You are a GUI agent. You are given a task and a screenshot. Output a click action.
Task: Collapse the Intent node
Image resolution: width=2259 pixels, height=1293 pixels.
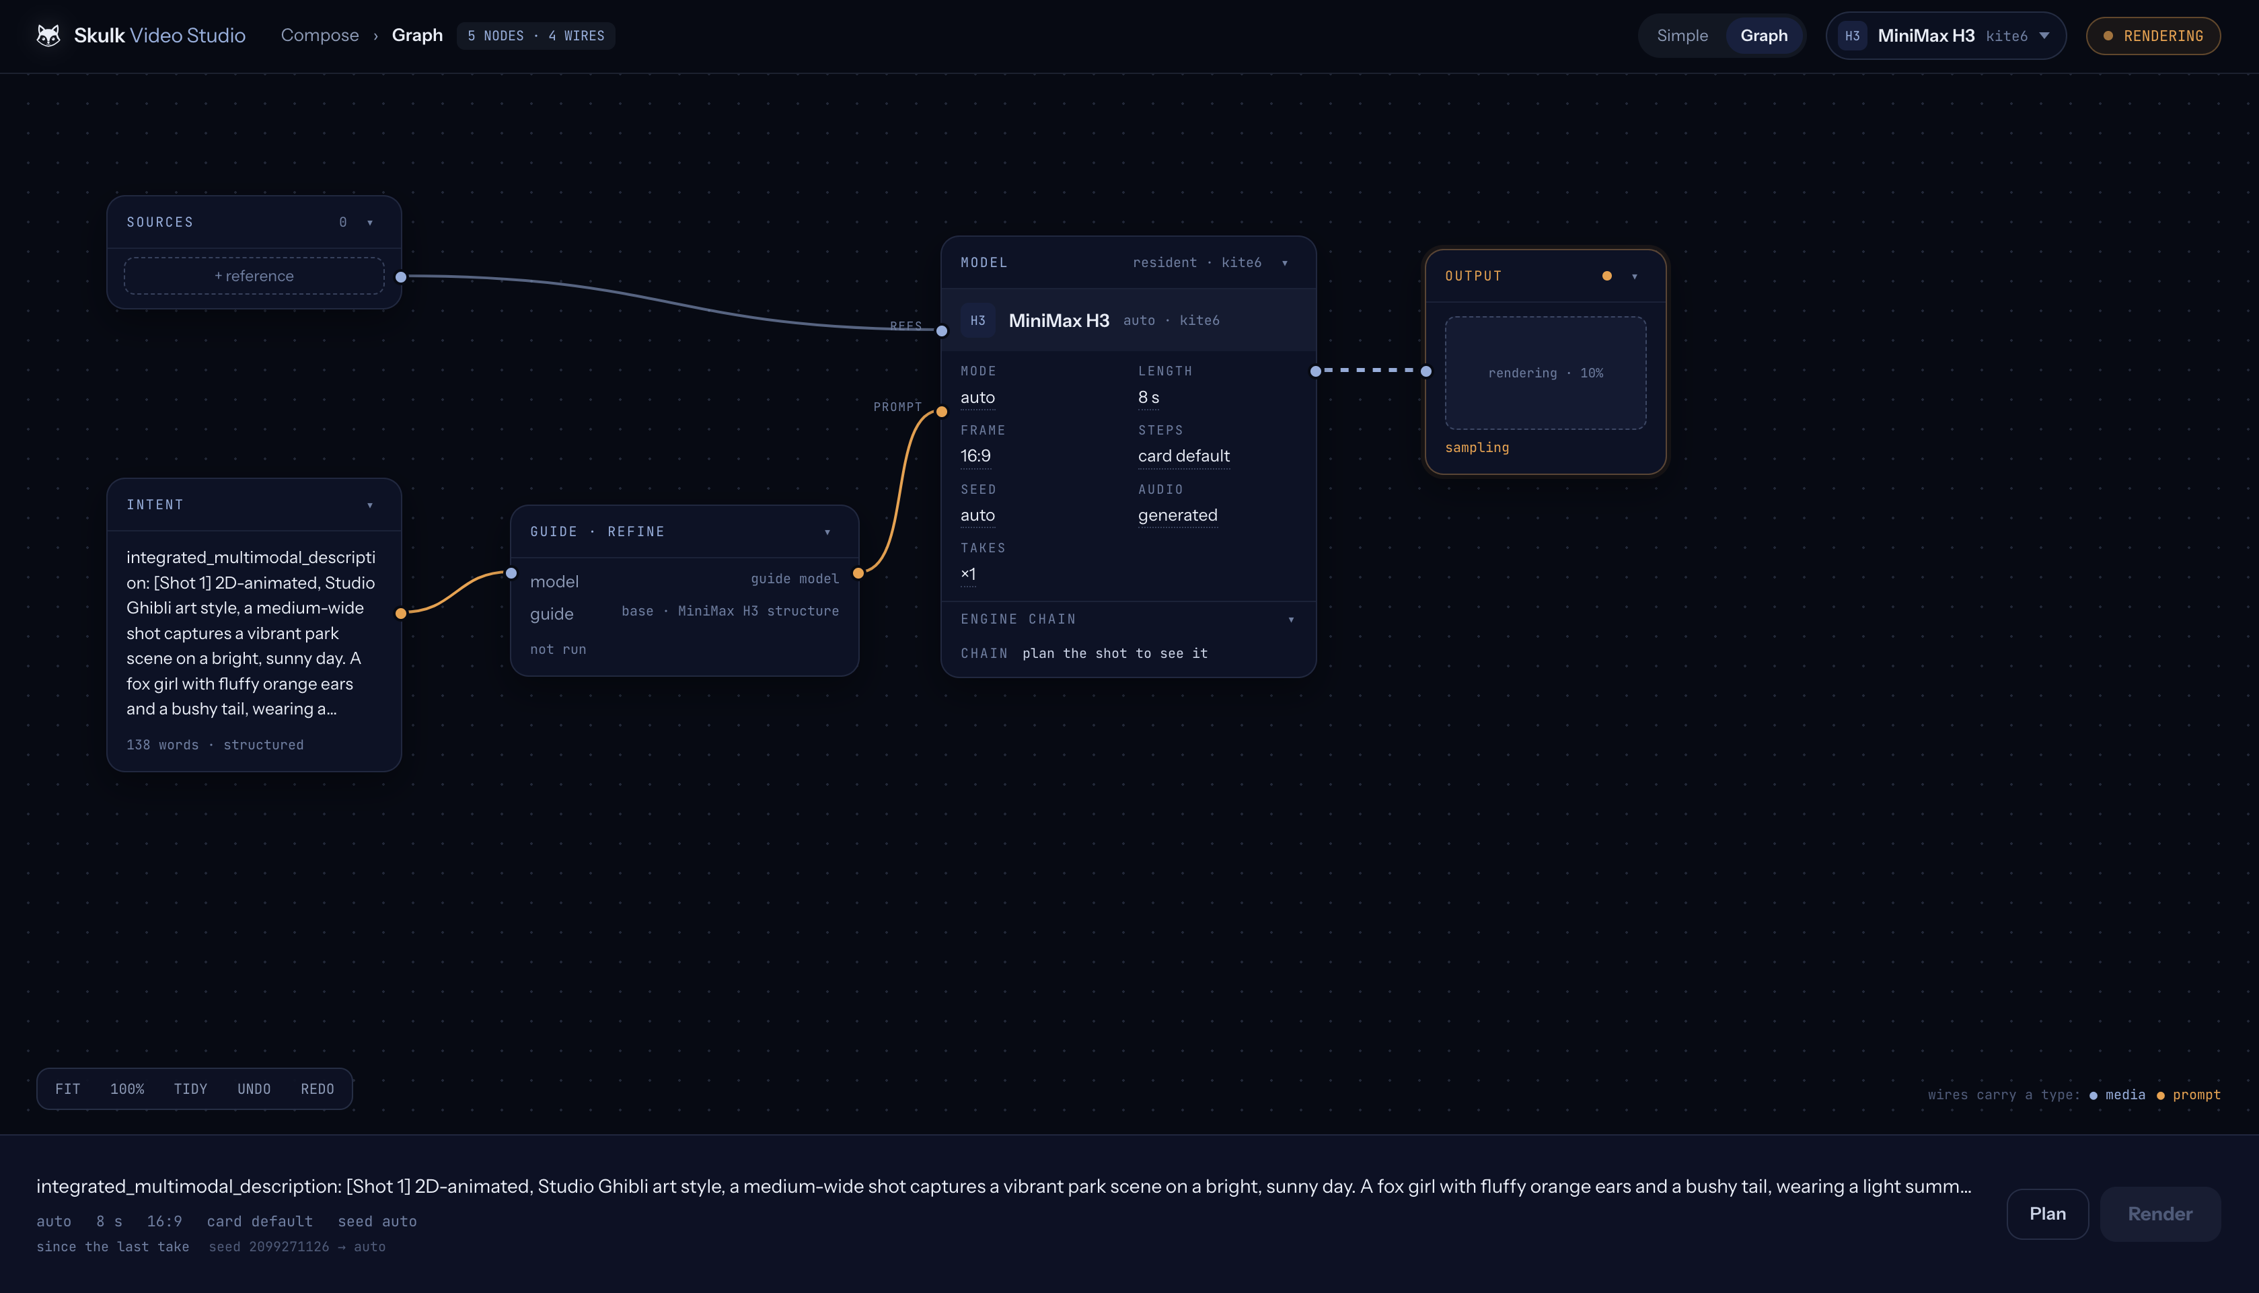coord(370,505)
